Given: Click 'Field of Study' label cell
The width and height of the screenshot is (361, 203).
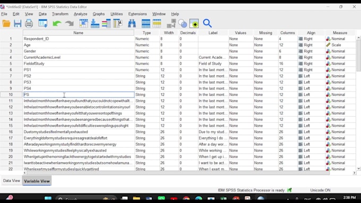Looking at the screenshot, I should pyautogui.click(x=213, y=64).
